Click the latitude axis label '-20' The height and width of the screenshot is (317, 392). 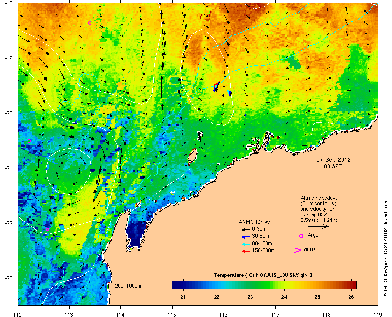9,113
